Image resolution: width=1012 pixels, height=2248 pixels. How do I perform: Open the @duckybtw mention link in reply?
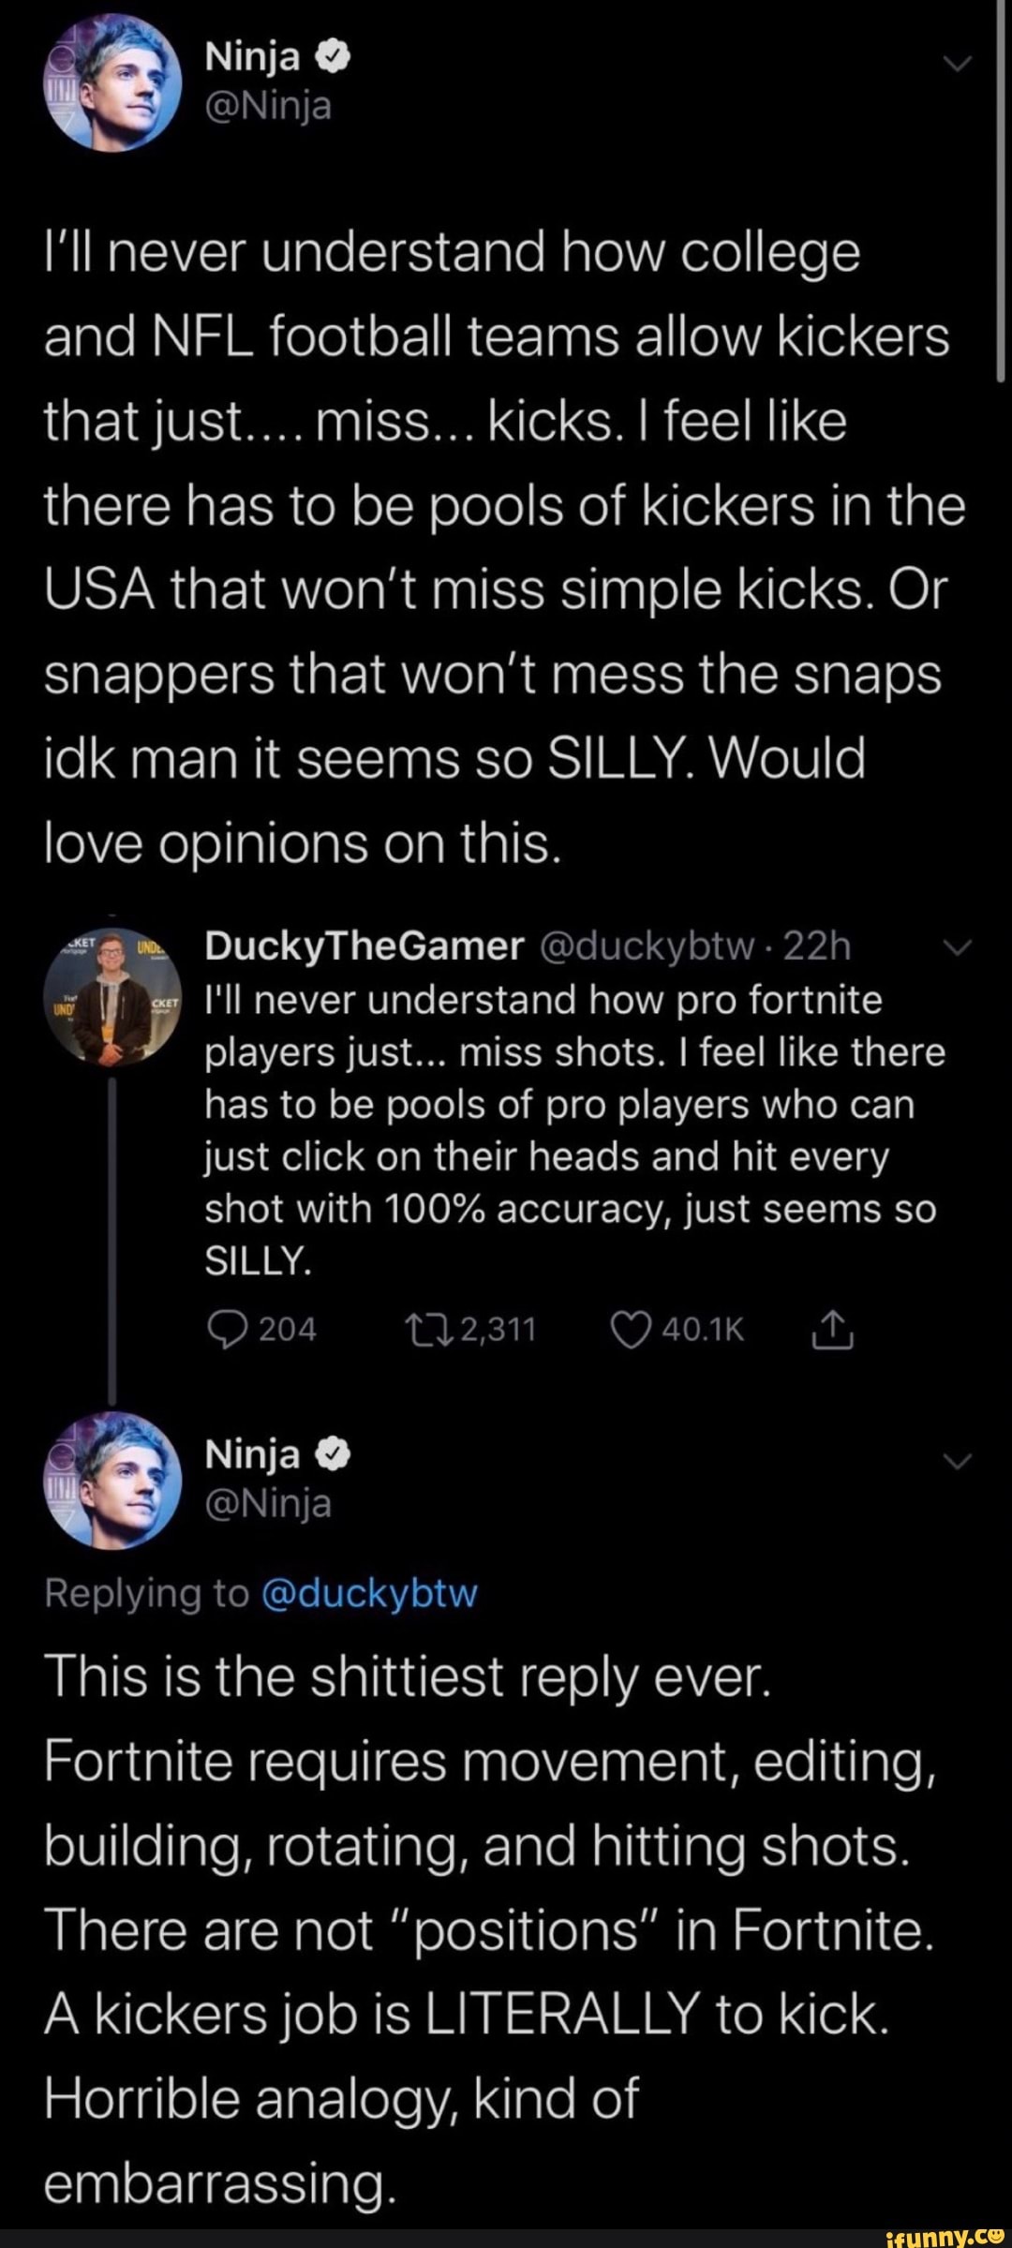[367, 1593]
